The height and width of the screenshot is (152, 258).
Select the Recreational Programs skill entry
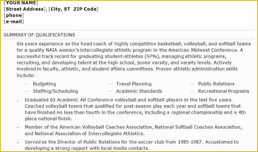pos(224,91)
